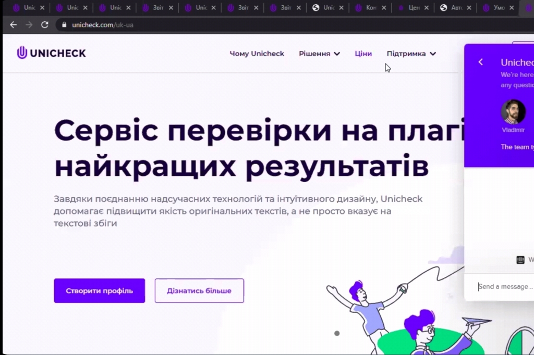
Task: Close the Цен tab
Action: click(427, 7)
